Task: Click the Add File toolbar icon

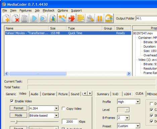Action: [x=6, y=18]
